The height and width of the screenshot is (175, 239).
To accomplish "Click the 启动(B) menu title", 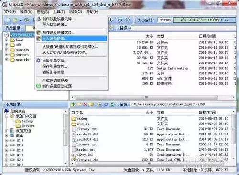I will coord(43,12).
